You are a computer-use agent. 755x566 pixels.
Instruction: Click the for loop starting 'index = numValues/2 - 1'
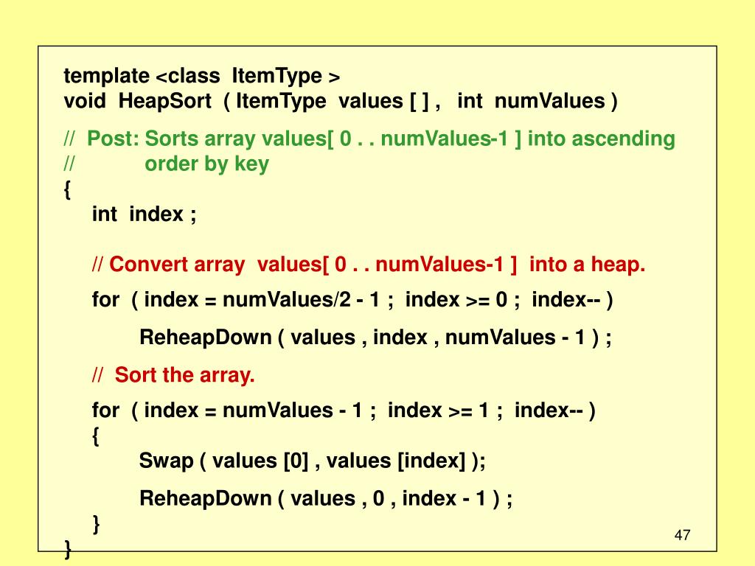tap(352, 300)
